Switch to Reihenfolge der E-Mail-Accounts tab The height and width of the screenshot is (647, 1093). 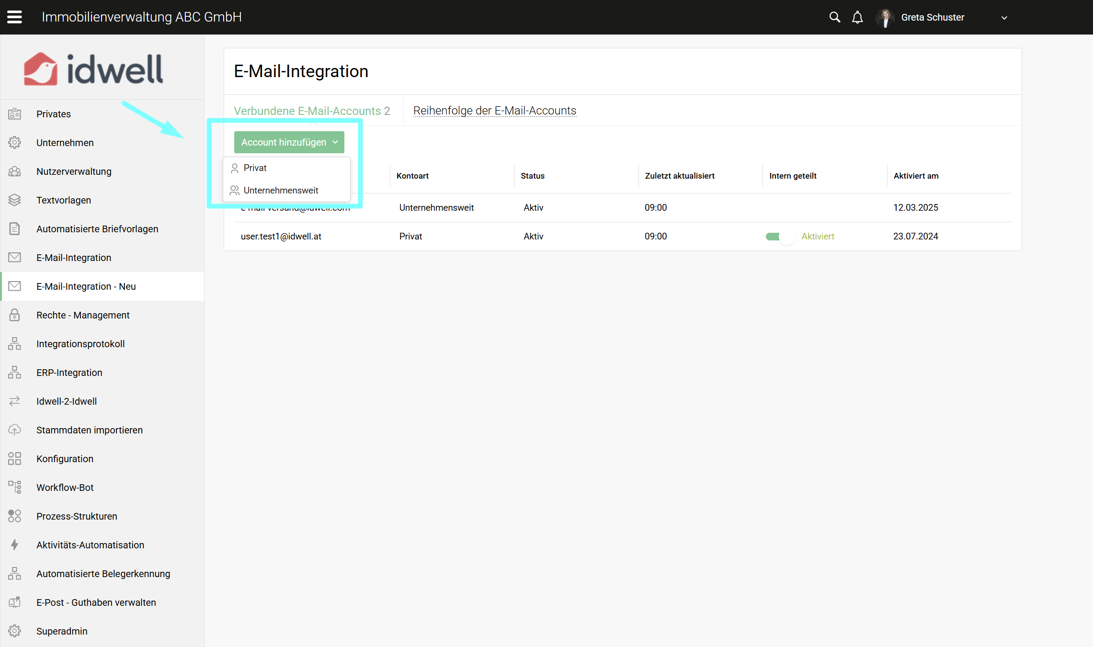[x=494, y=111]
